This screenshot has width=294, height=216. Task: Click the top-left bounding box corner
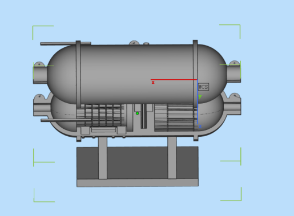[x=43, y=32]
